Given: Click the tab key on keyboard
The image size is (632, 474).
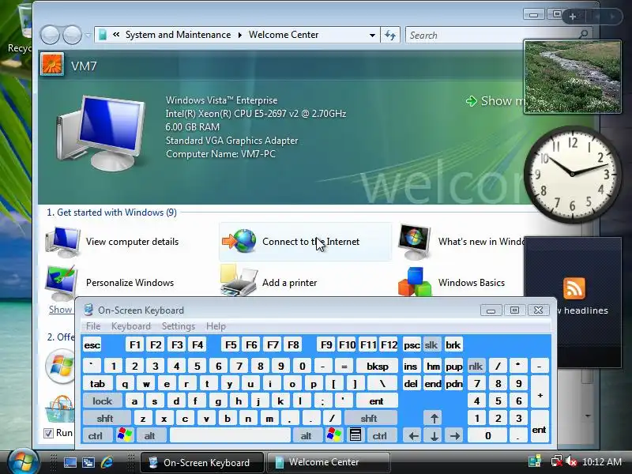Looking at the screenshot, I should [x=97, y=384].
